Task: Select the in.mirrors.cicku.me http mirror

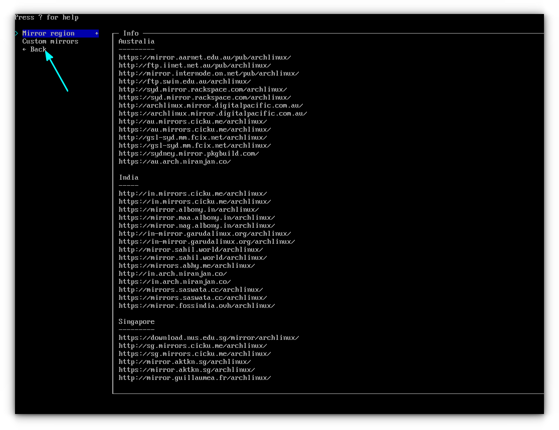Action: pyautogui.click(x=192, y=193)
